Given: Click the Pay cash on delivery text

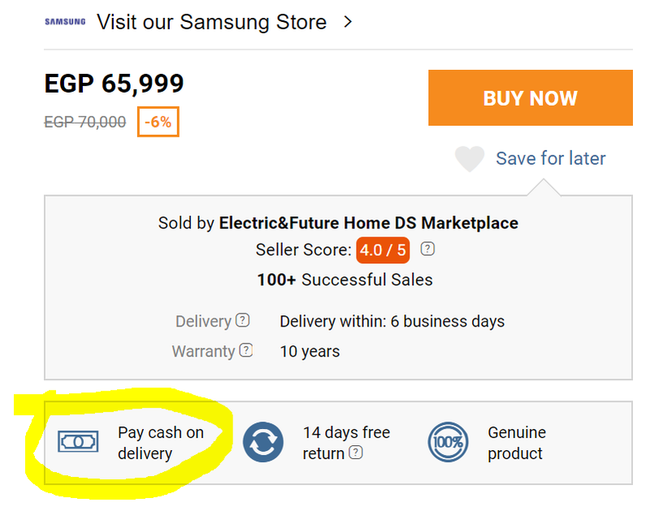Looking at the screenshot, I should point(160,443).
